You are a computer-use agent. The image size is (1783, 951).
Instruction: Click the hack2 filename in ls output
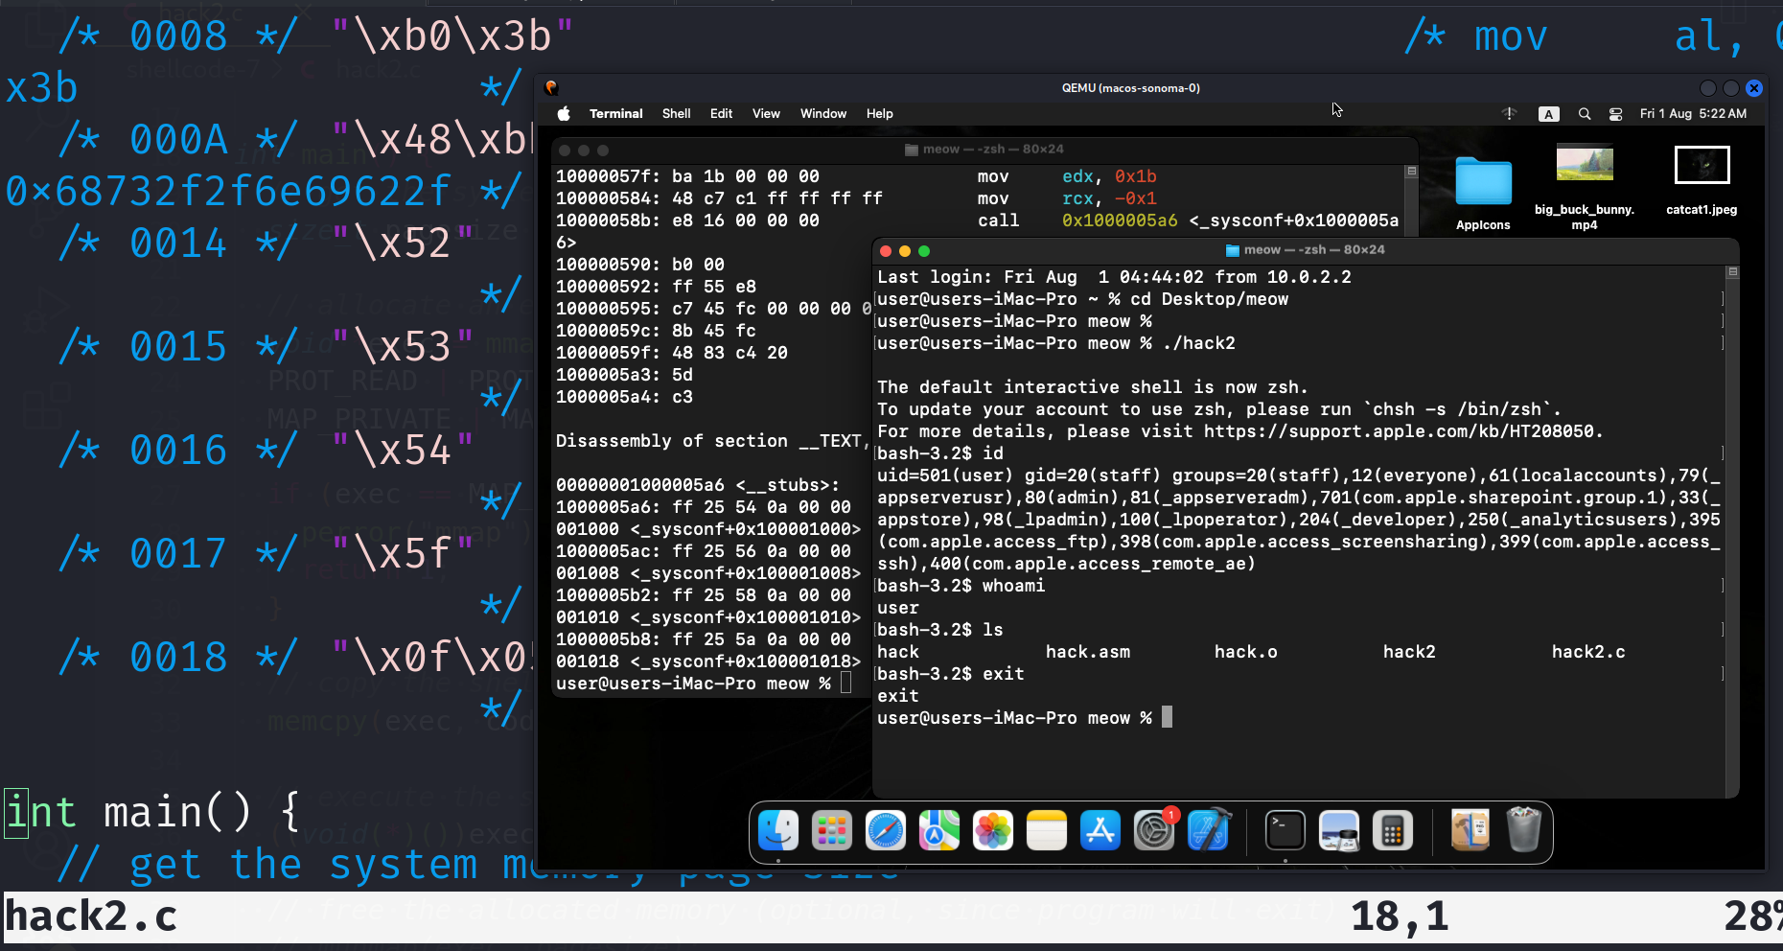point(1409,652)
